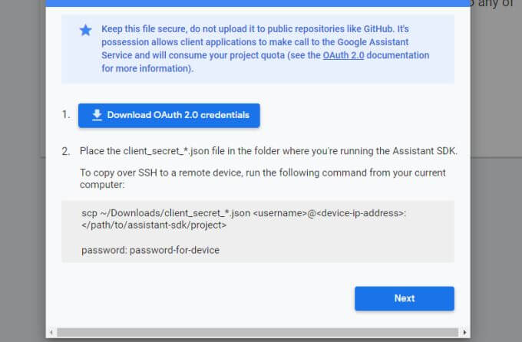
Task: Open the OAuth 2.0 documentation link
Action: click(346, 55)
